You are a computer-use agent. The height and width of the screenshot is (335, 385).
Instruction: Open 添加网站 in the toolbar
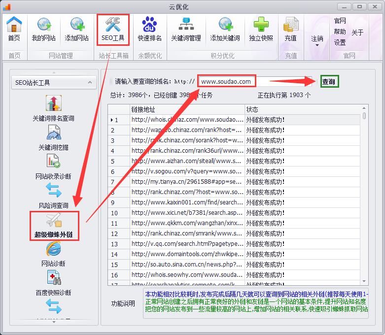point(76,29)
